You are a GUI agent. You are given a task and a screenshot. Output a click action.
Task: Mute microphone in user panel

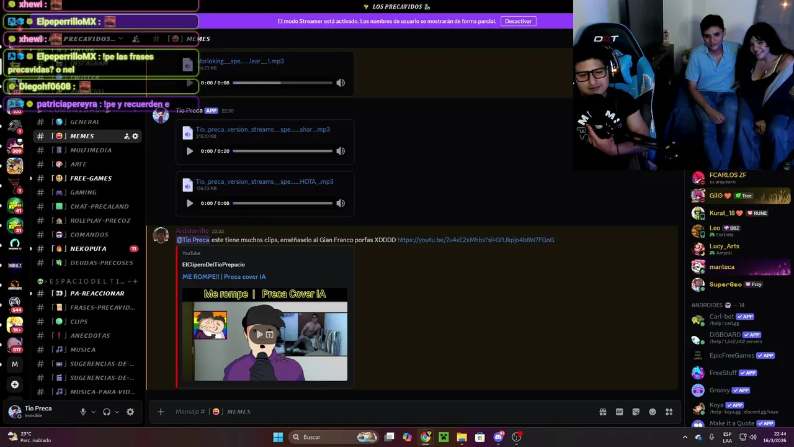(x=83, y=412)
